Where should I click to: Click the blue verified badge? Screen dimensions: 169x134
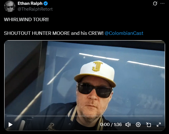pyautogui.click(x=46, y=3)
